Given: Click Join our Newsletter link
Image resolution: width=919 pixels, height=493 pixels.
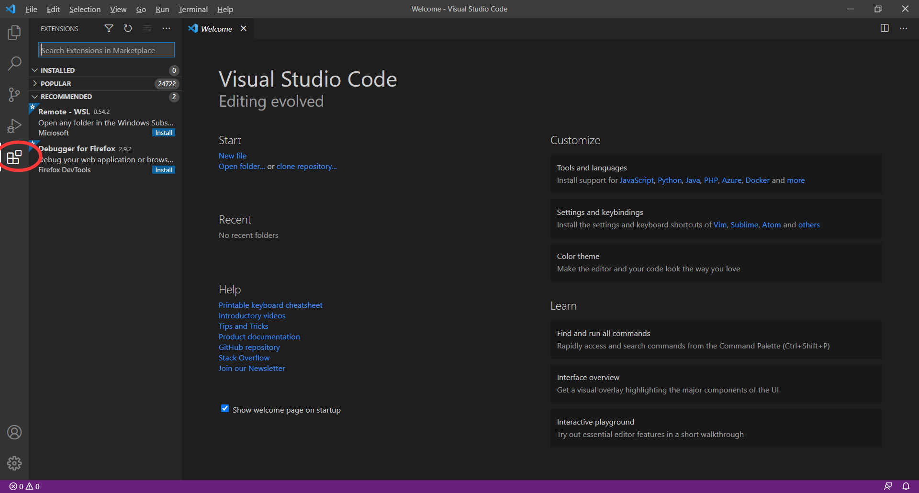Looking at the screenshot, I should [x=252, y=368].
